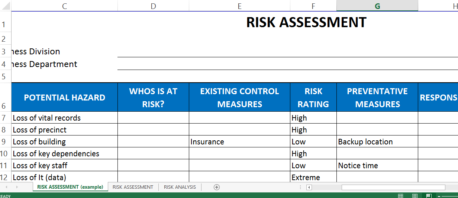Viewport: 458px width, 198px height.
Task: Select the Insurance cell
Action: [239, 142]
